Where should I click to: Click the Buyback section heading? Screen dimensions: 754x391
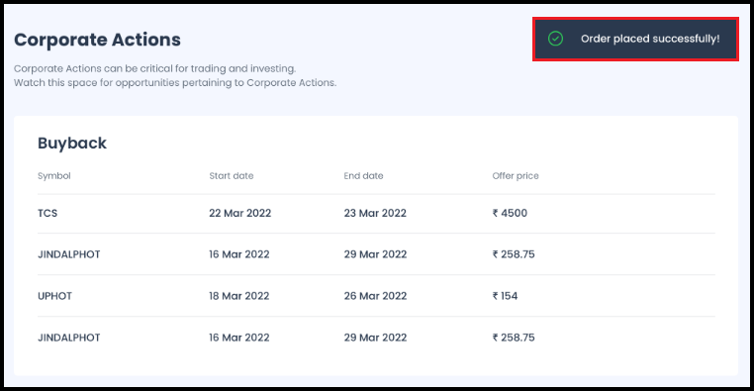72,144
